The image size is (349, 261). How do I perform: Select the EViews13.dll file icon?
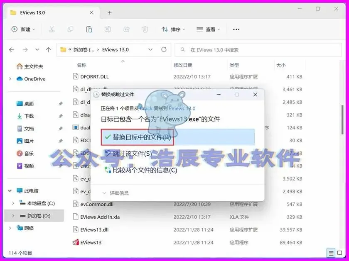coord(76,229)
